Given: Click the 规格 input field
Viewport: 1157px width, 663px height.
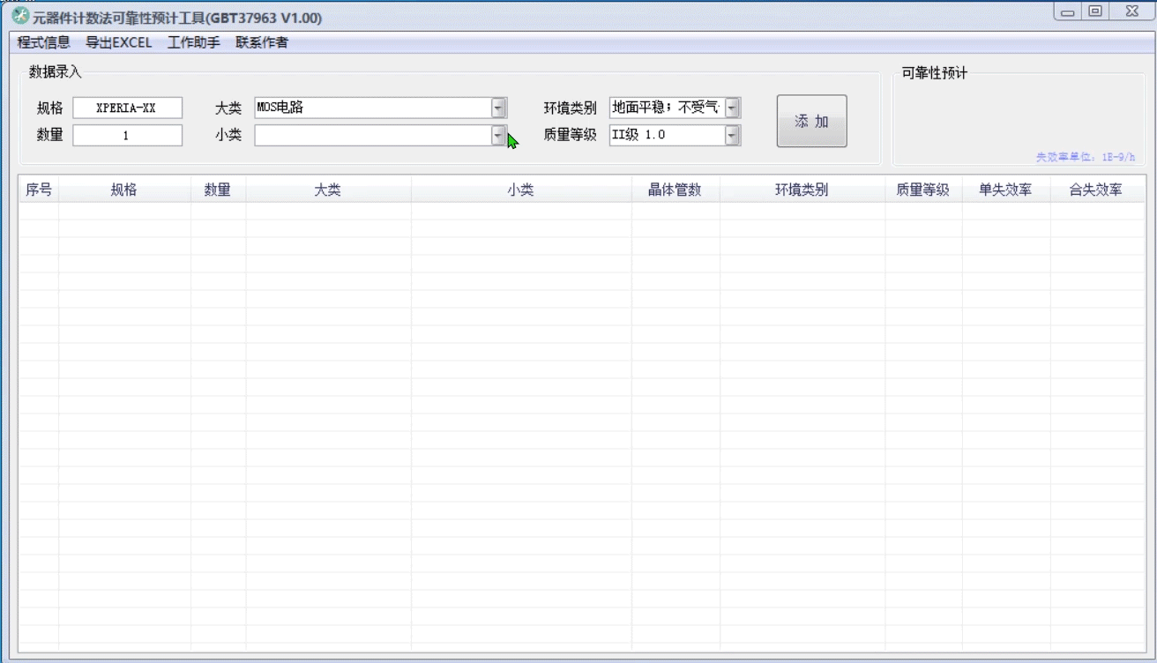Looking at the screenshot, I should (x=127, y=108).
